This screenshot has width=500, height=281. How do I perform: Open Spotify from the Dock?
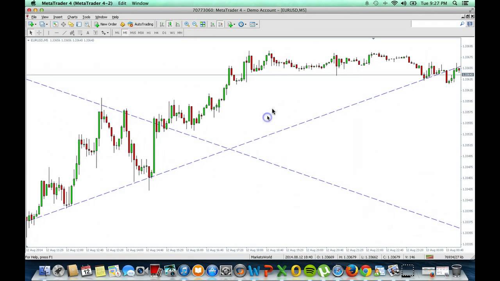[x=310, y=270]
